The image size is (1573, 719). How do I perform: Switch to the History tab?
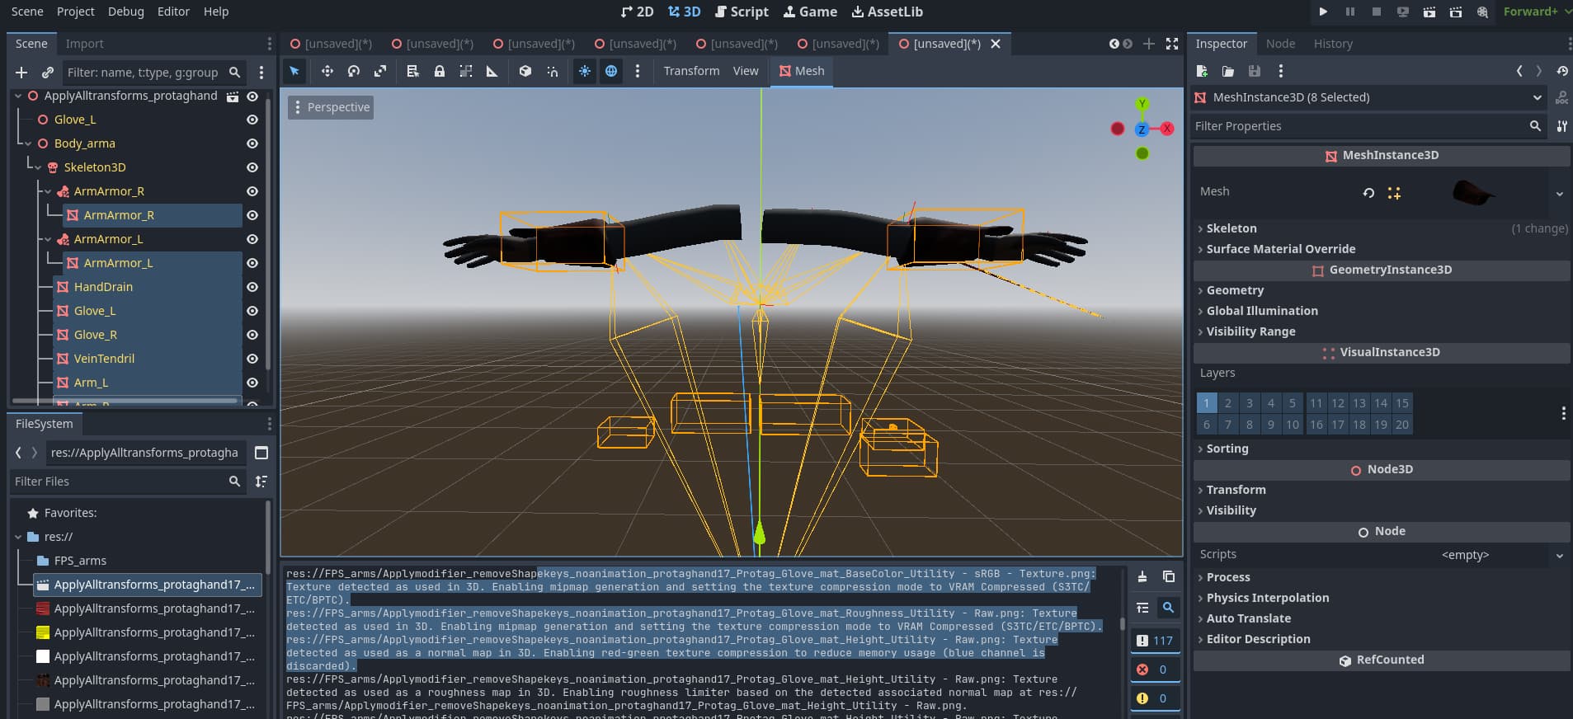[x=1333, y=44]
